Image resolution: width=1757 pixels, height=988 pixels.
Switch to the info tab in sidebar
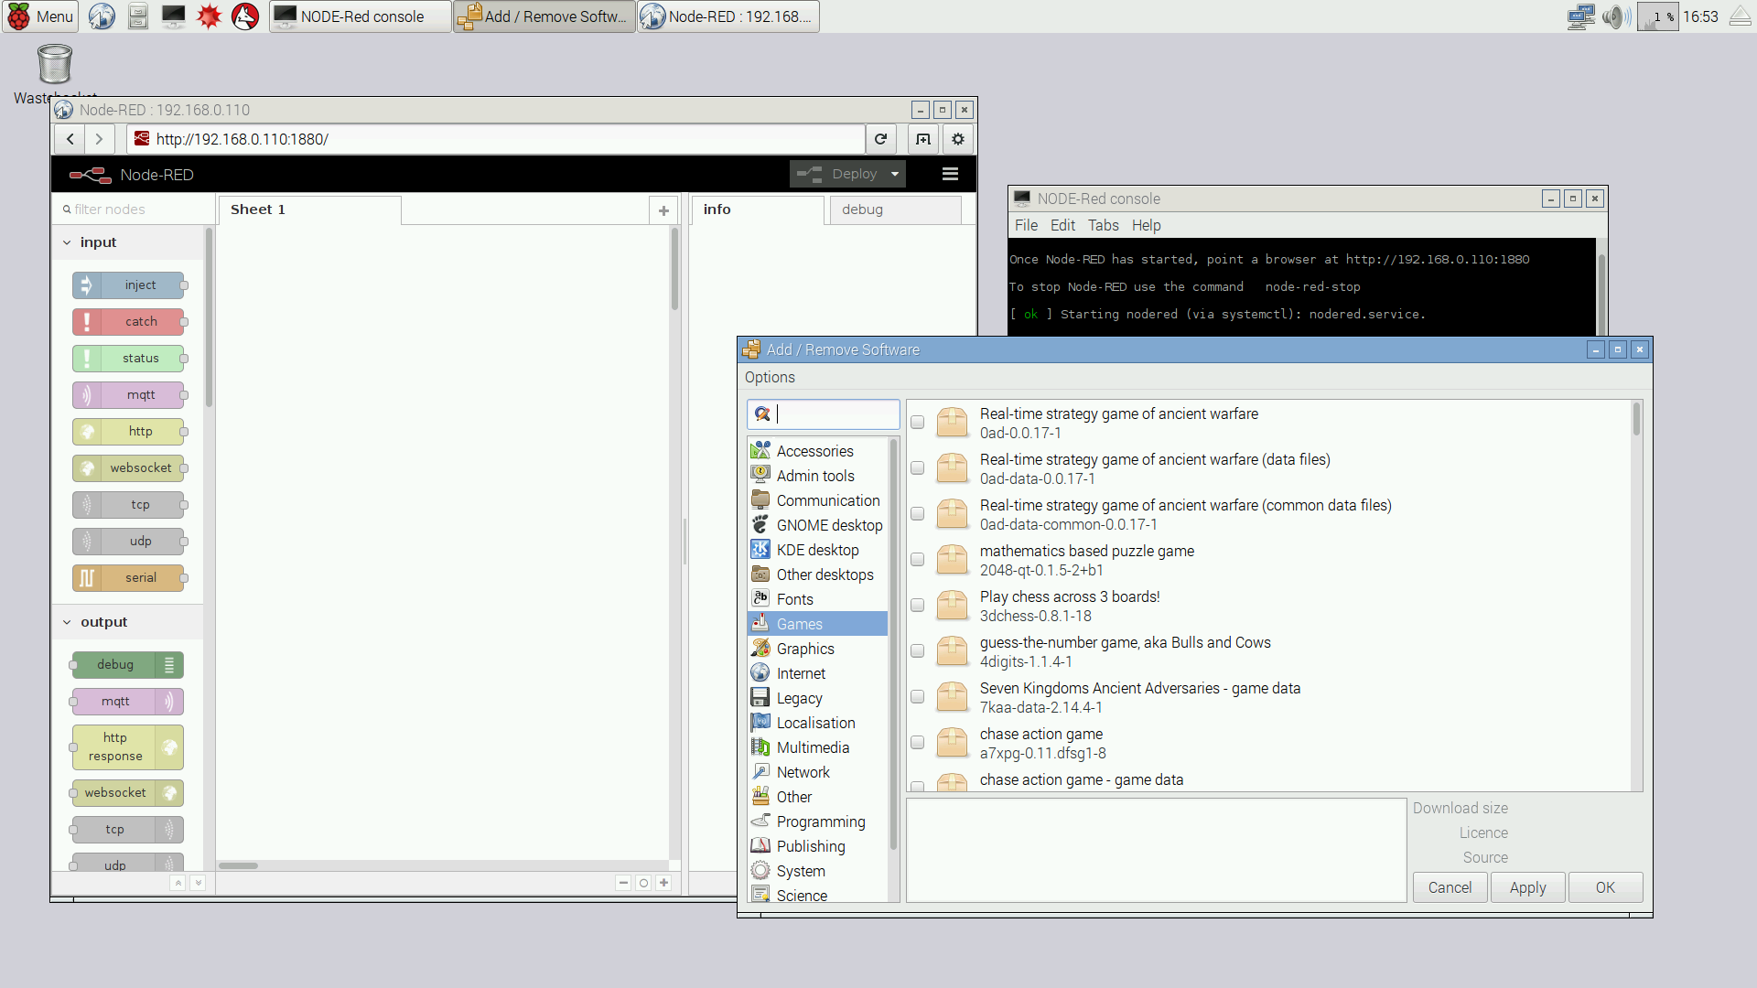coord(758,210)
